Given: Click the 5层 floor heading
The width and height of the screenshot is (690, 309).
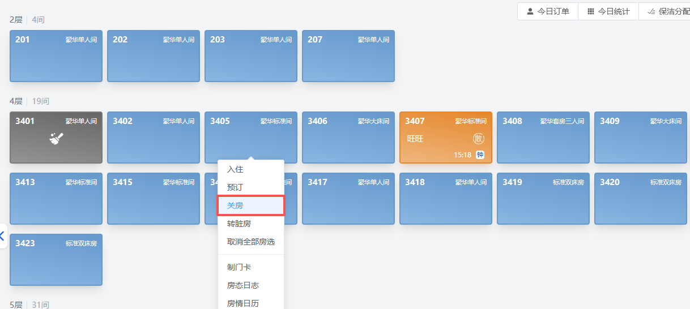Looking at the screenshot, I should tap(16, 304).
